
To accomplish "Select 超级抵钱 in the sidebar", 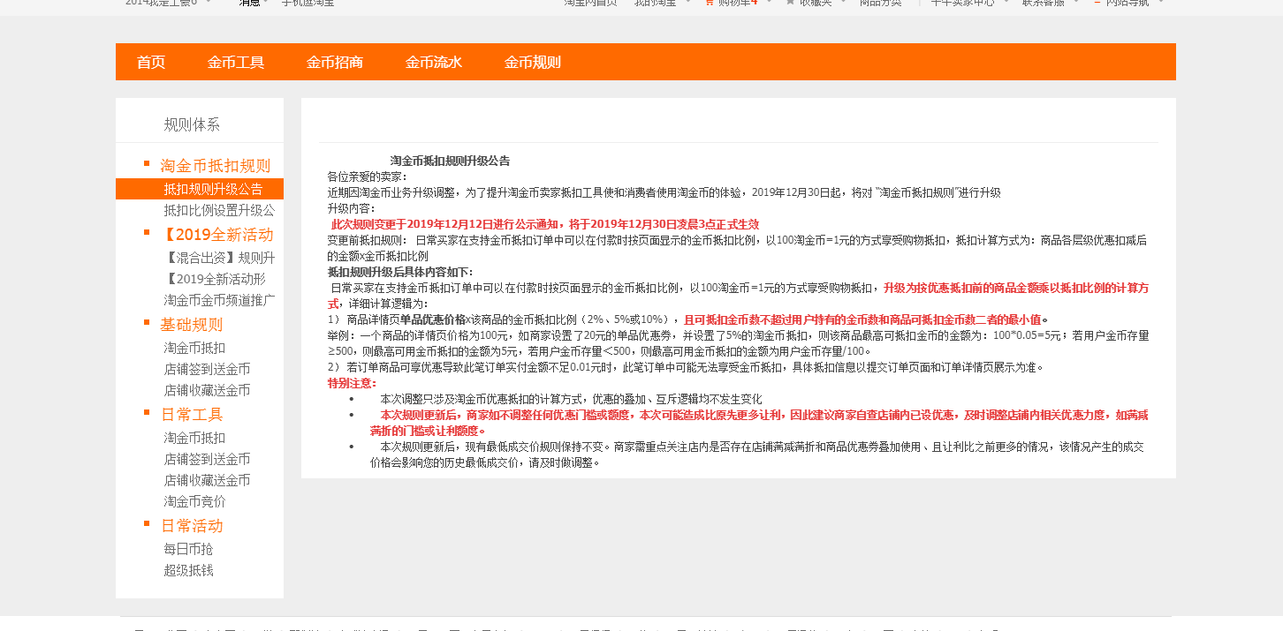I will pos(188,570).
